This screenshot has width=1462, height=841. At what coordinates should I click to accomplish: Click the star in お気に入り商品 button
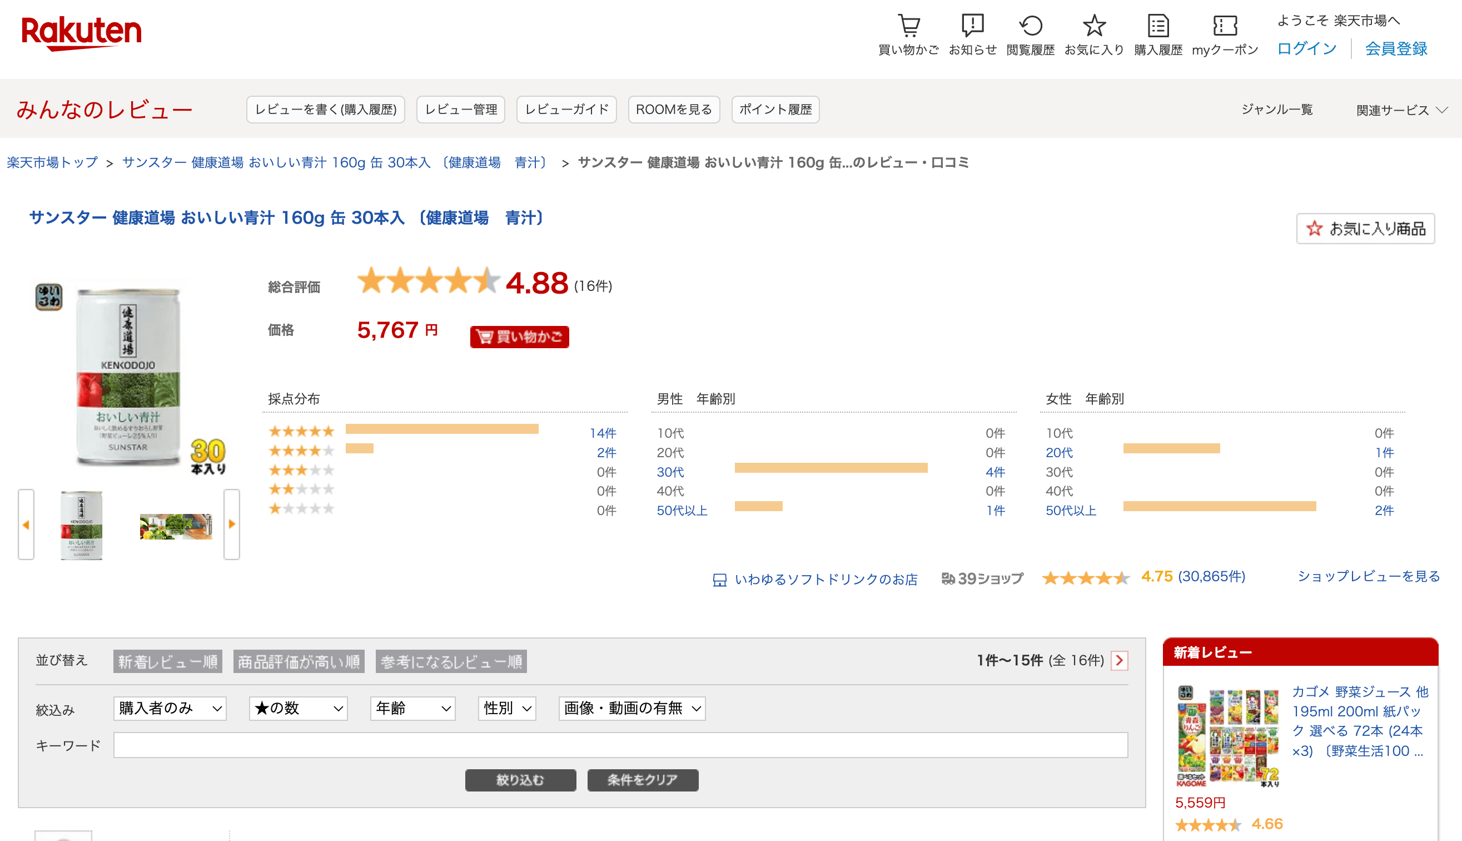(x=1314, y=229)
